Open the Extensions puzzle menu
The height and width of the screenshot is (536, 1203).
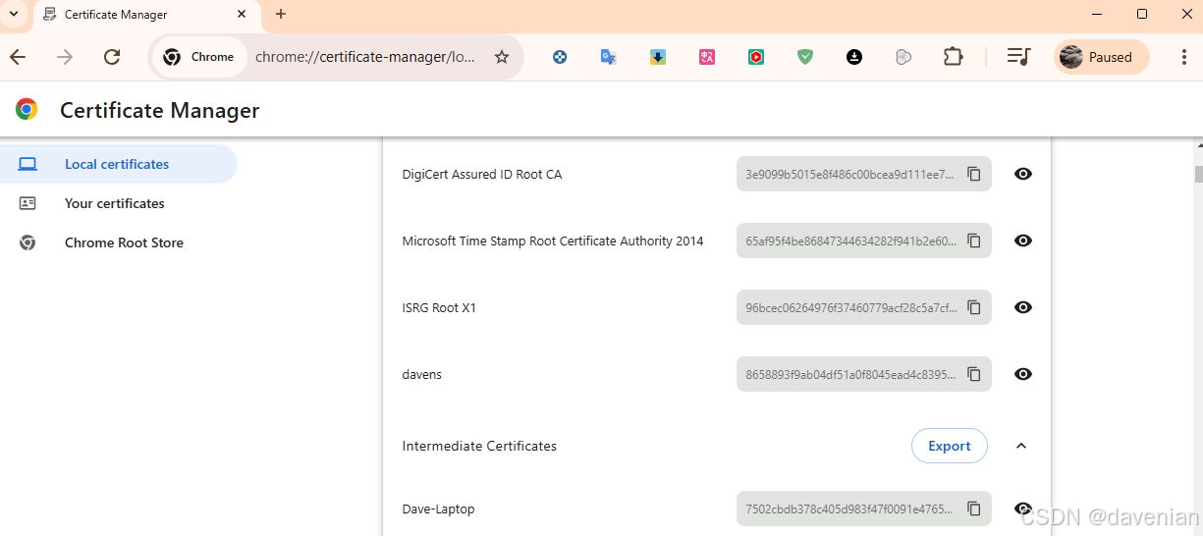953,57
